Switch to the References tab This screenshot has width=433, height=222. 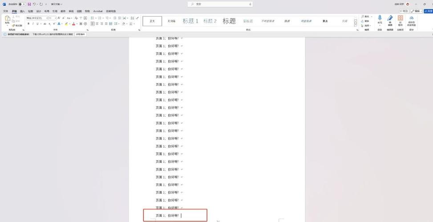pyautogui.click(x=55, y=11)
